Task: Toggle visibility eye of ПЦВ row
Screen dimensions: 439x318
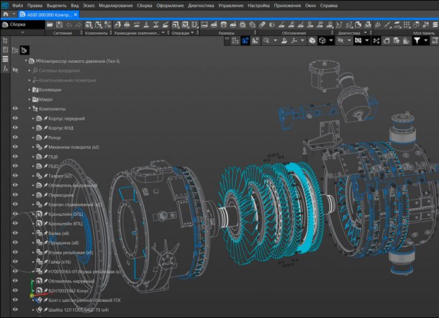Action: pos(15,156)
